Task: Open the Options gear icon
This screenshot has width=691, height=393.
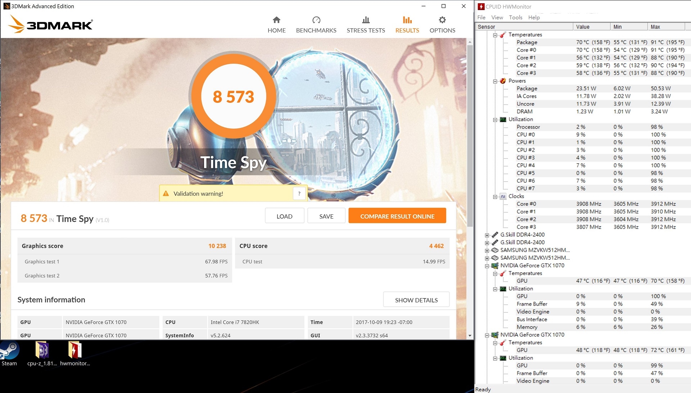Action: pos(442,20)
